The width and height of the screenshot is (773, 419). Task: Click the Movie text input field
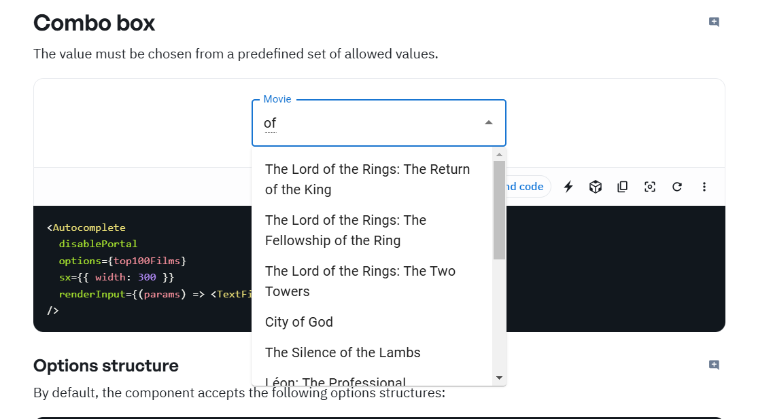(367, 123)
